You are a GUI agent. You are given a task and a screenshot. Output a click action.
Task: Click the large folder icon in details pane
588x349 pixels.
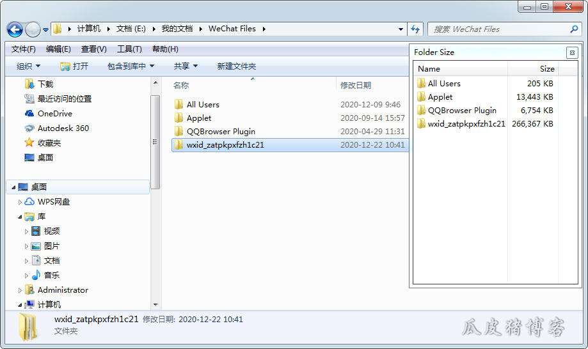(x=29, y=327)
